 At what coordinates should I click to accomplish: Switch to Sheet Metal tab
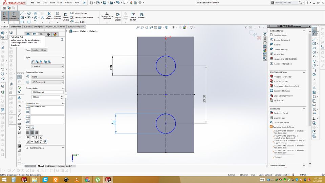[16, 26]
